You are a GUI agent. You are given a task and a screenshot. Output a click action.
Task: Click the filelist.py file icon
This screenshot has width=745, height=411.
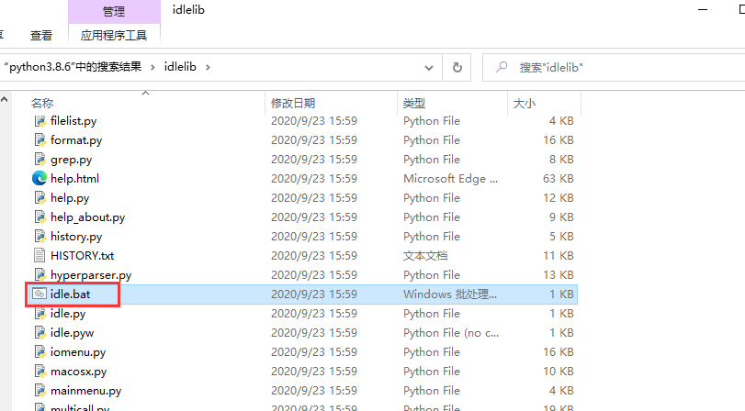click(40, 121)
